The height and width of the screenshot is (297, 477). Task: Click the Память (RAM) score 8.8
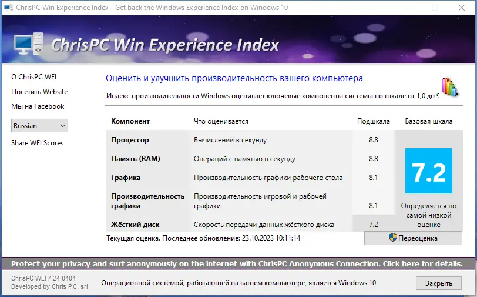[373, 159]
